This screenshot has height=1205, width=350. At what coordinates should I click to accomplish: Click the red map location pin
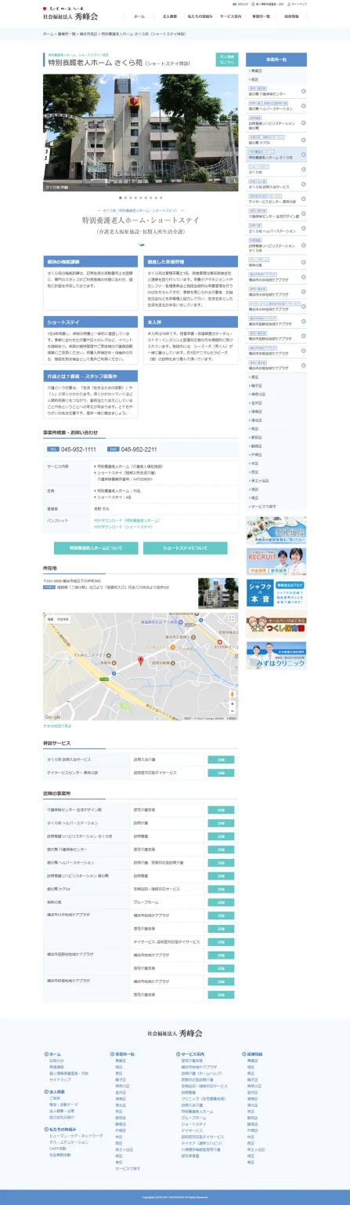141,661
